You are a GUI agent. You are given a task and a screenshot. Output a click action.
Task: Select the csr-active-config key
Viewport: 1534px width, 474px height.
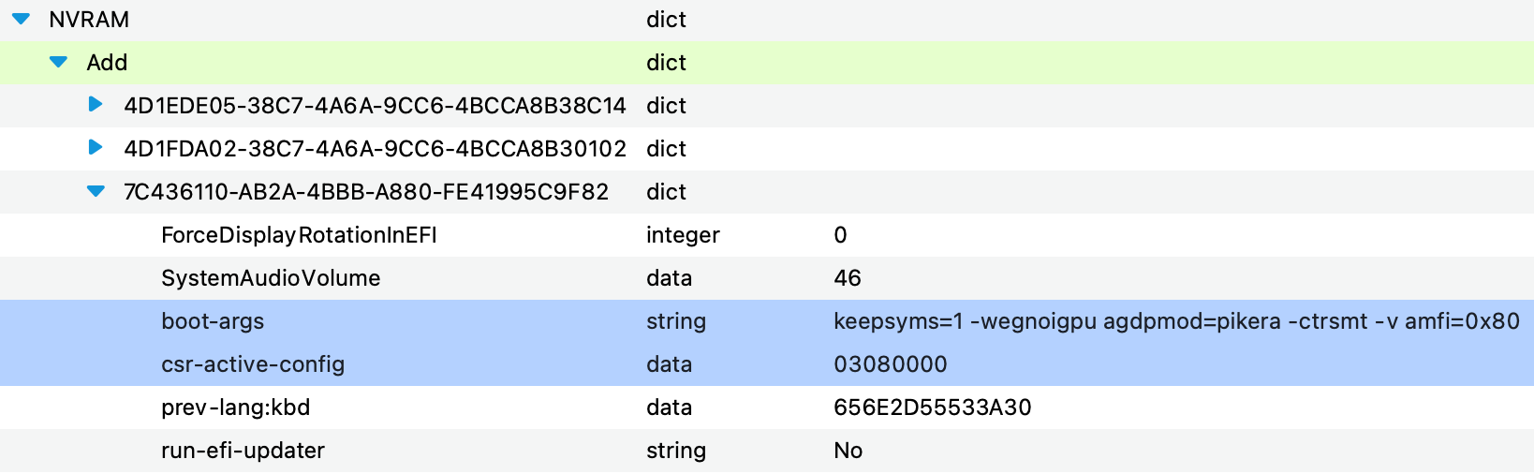[x=253, y=364]
